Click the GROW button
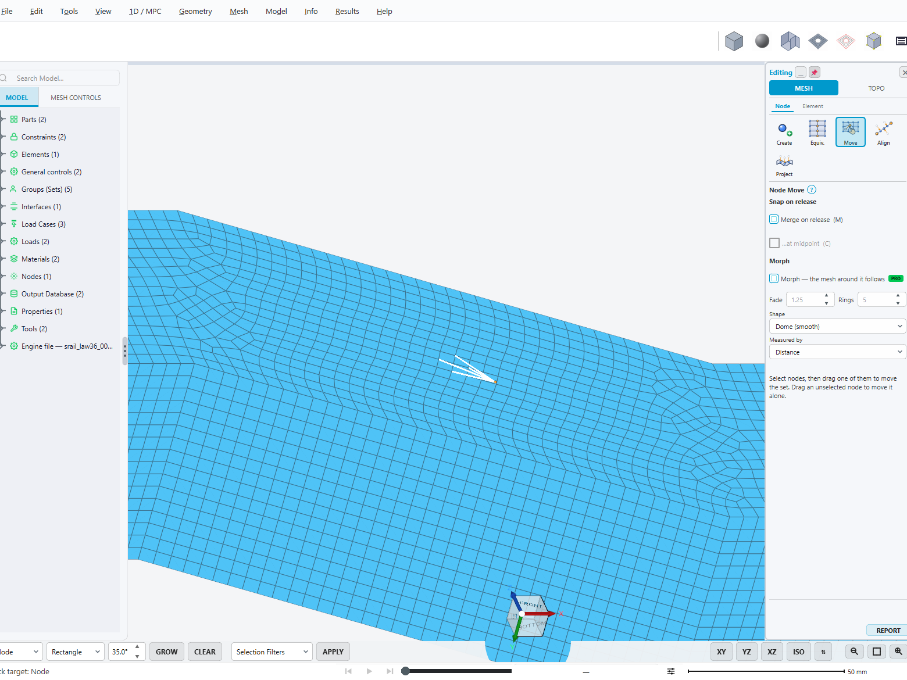Image resolution: width=907 pixels, height=680 pixels. 167,652
